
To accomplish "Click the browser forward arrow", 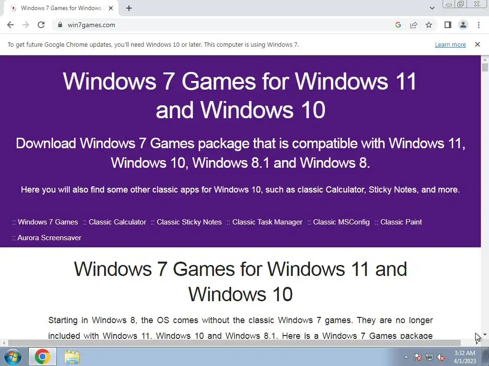I will point(26,25).
